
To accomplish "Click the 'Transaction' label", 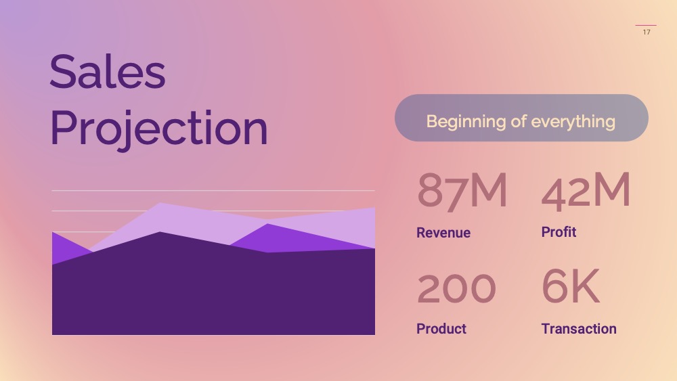I will coord(579,328).
